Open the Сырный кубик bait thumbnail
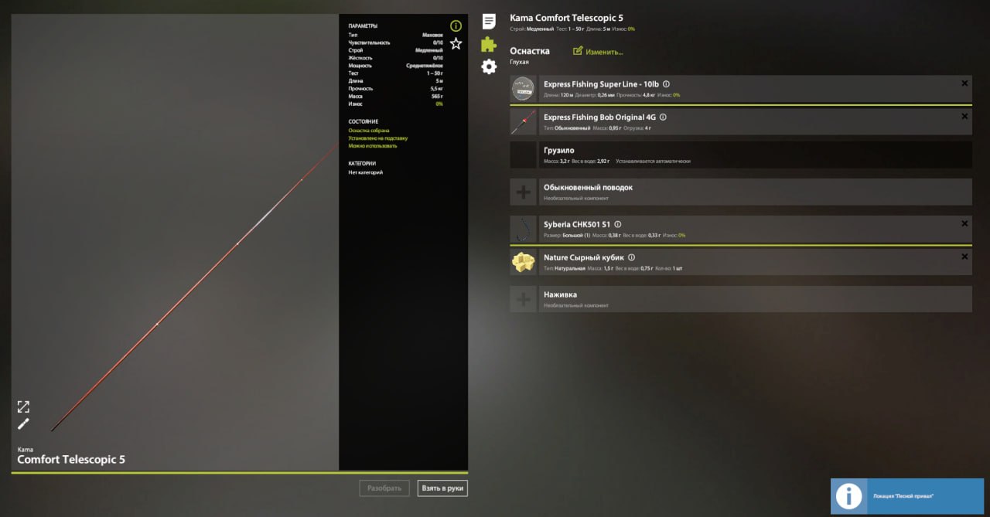This screenshot has height=517, width=990. click(523, 262)
